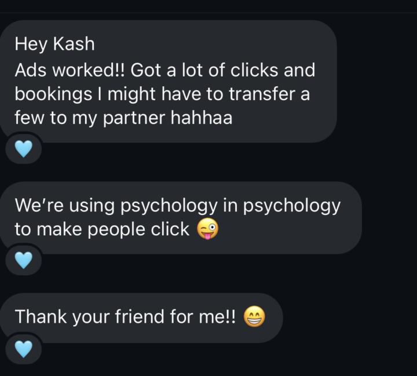Click the 'to make people click' text

pos(102,229)
